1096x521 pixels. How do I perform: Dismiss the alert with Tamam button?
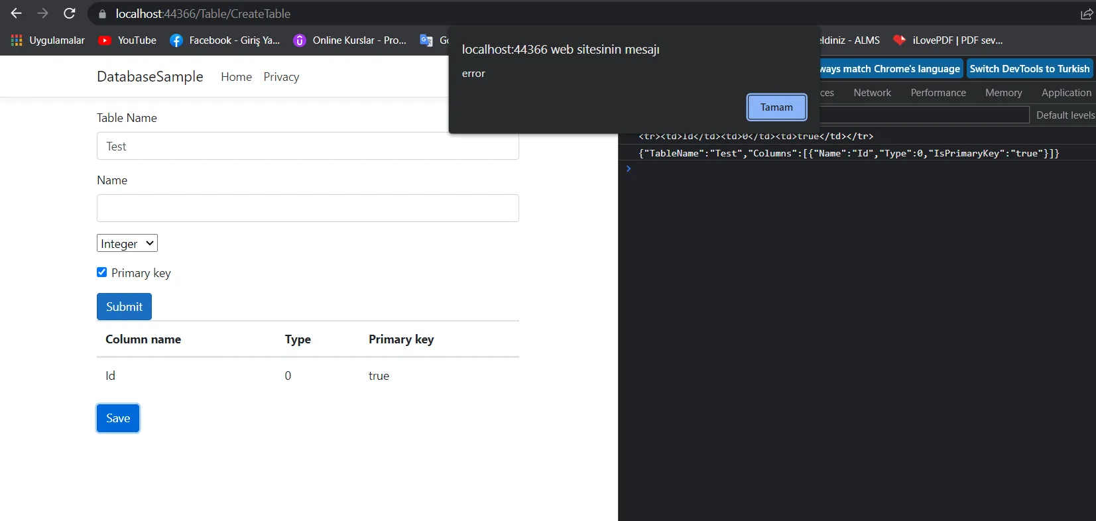click(776, 107)
